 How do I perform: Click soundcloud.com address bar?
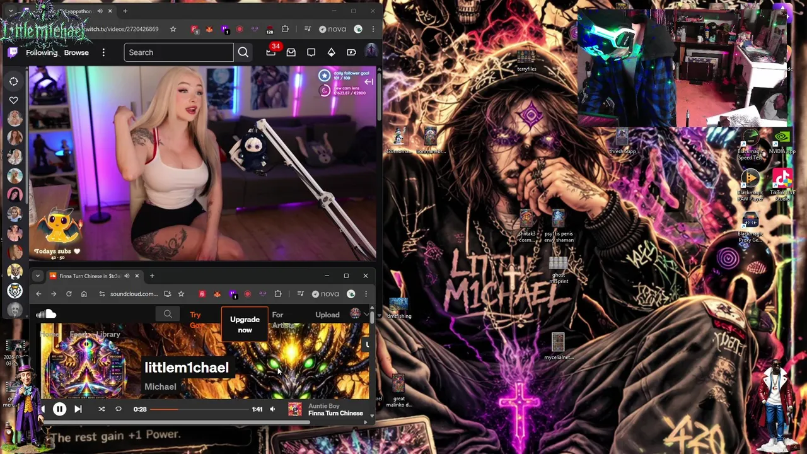tap(134, 294)
